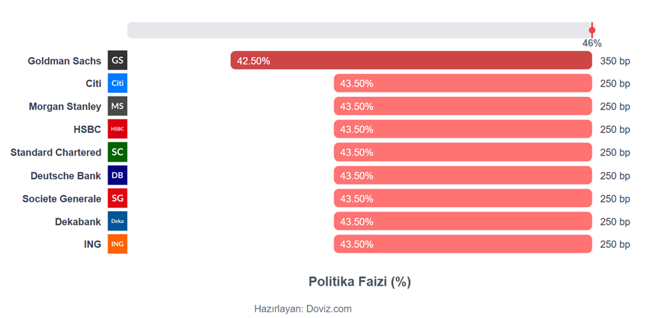Click the Goldman Sachs bank name label
651x318 pixels.
click(64, 61)
